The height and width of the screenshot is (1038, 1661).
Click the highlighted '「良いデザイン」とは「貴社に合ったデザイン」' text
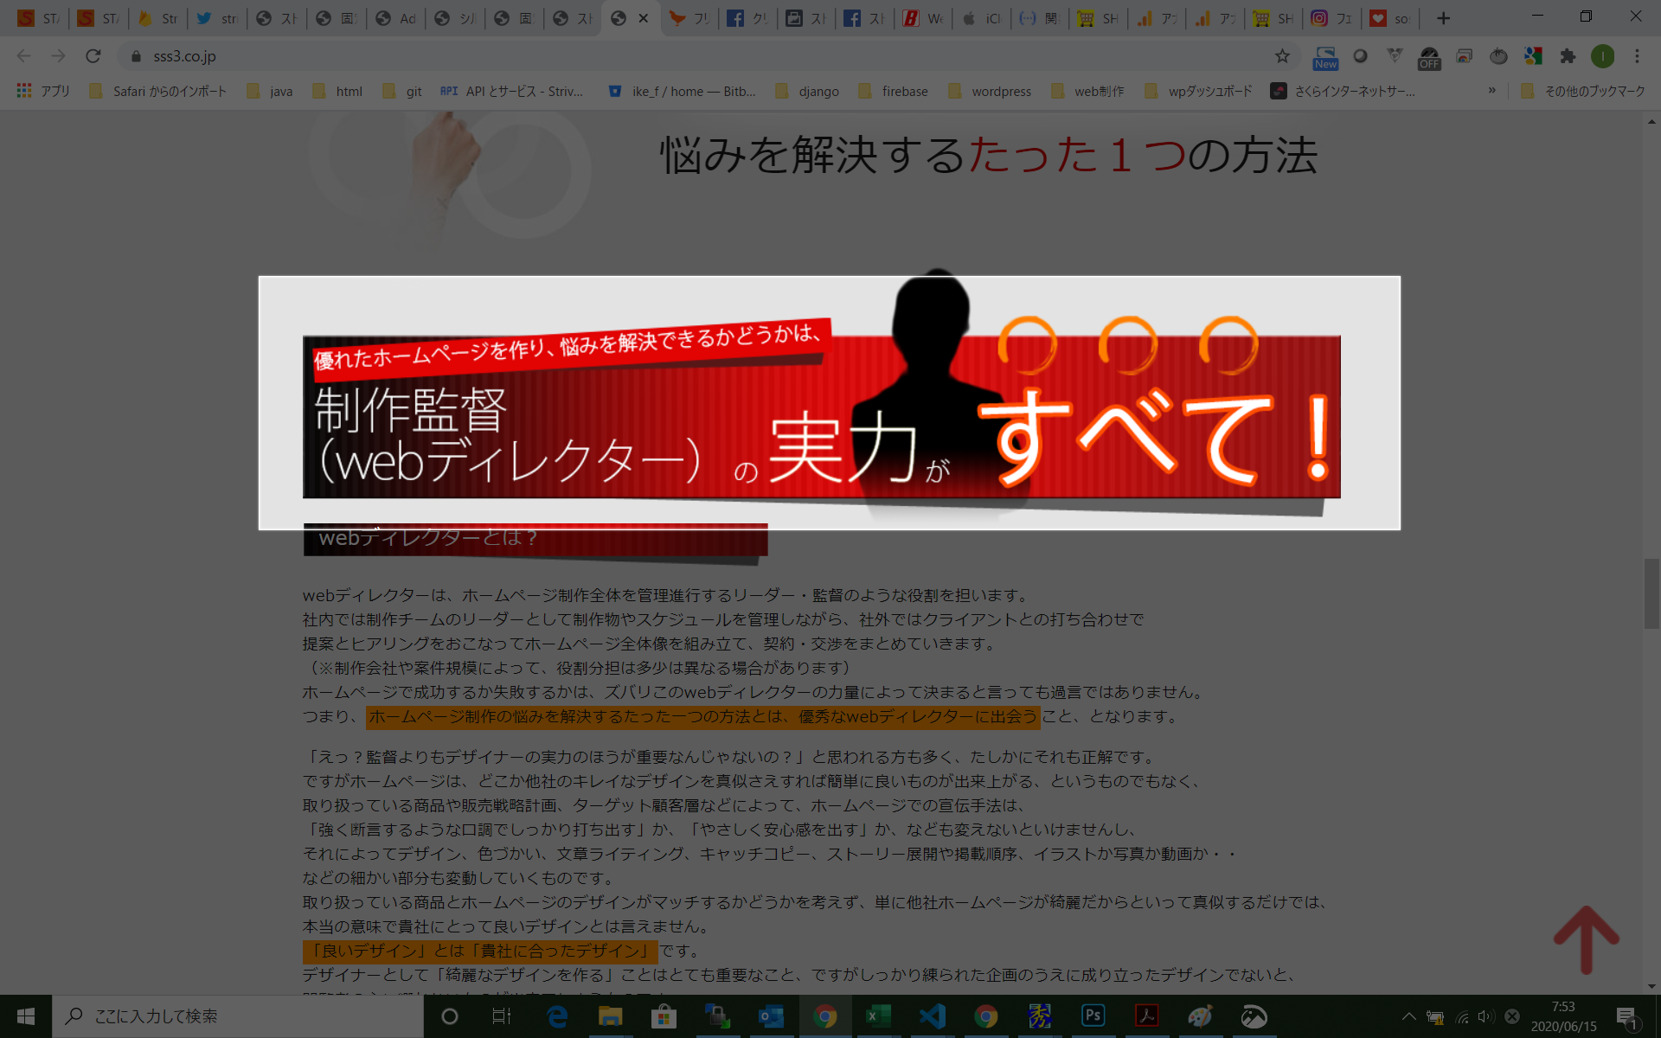tap(480, 951)
